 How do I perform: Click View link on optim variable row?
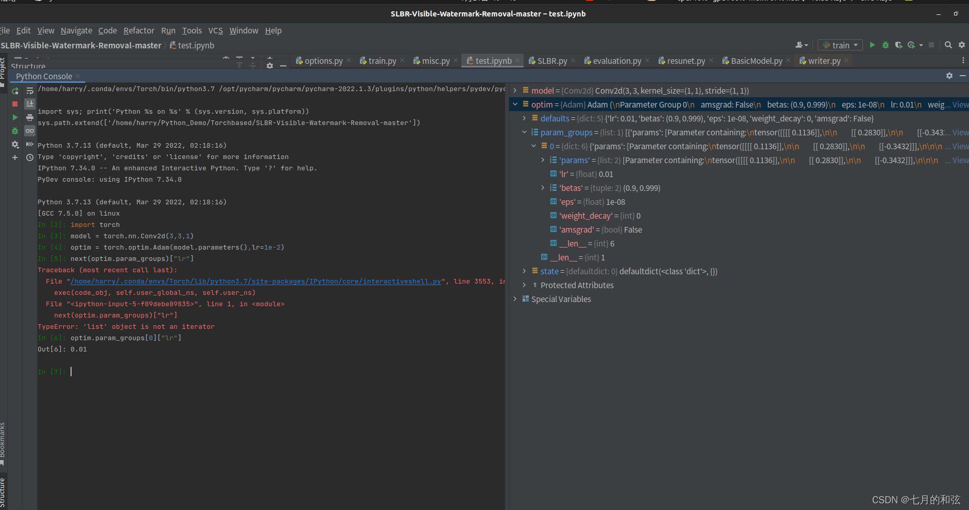pos(960,105)
